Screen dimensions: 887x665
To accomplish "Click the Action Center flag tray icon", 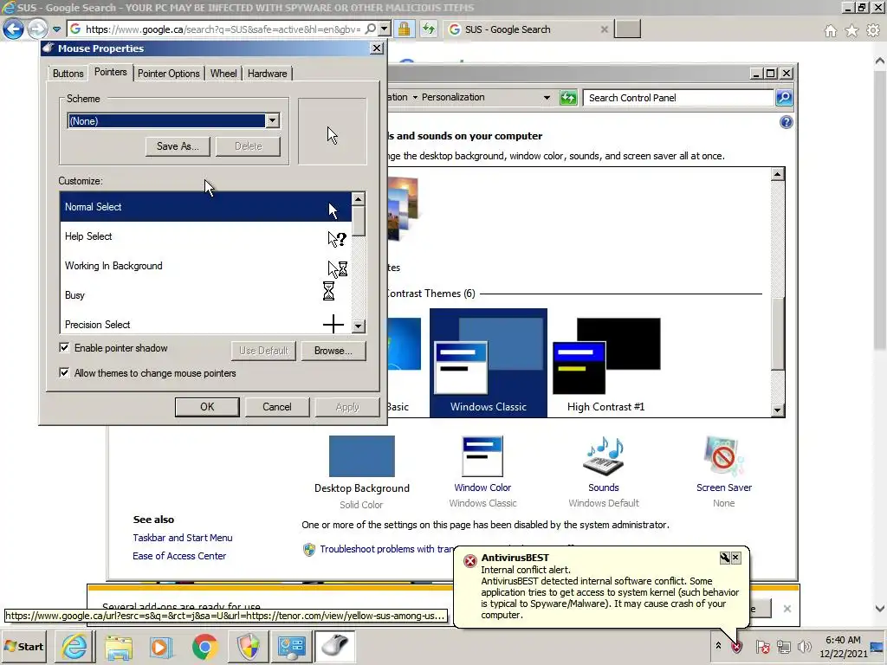I will tap(762, 646).
